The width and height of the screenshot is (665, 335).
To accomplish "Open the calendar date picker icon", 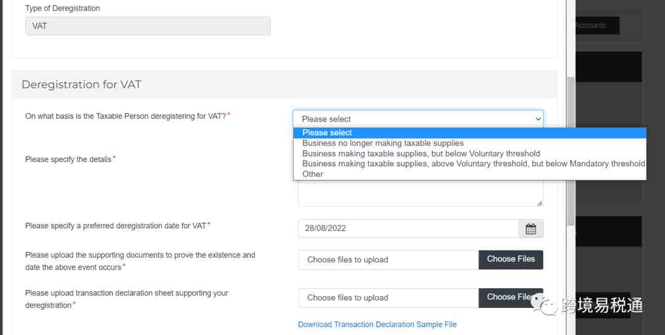I will (x=531, y=228).
